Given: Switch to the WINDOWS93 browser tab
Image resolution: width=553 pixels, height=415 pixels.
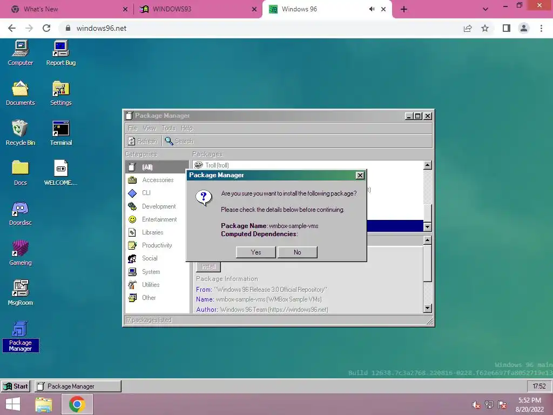Looking at the screenshot, I should 197,9.
